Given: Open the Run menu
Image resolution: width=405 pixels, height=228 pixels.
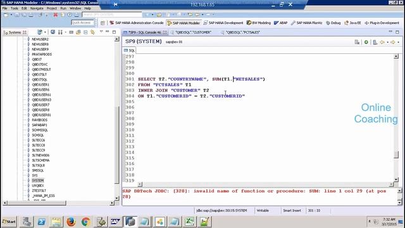Looking at the screenshot, I should (63, 8).
